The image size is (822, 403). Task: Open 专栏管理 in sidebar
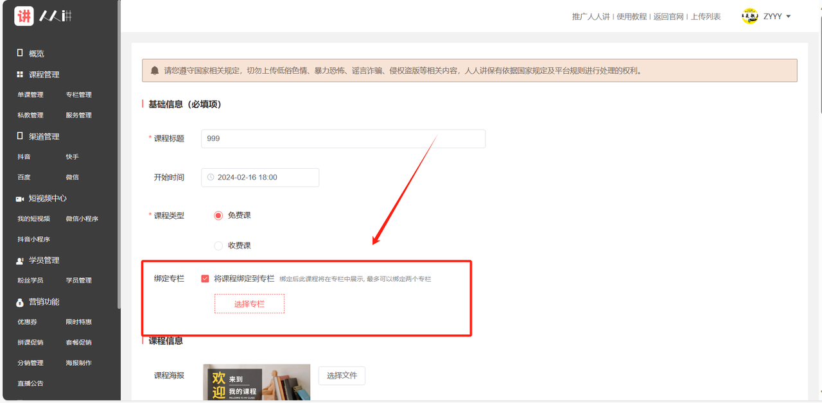(78, 95)
